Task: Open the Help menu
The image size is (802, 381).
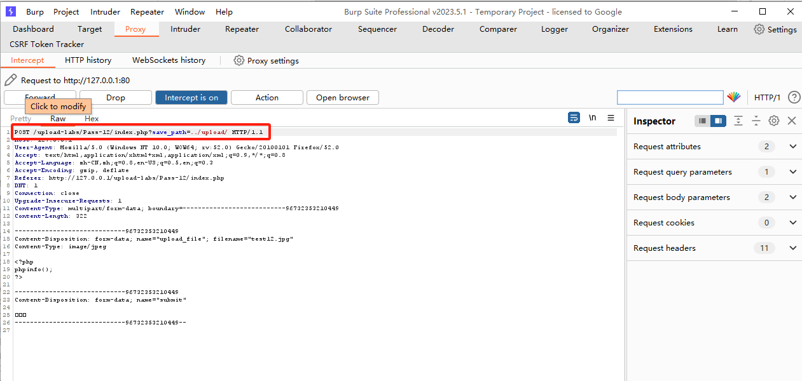Action: pyautogui.click(x=224, y=11)
